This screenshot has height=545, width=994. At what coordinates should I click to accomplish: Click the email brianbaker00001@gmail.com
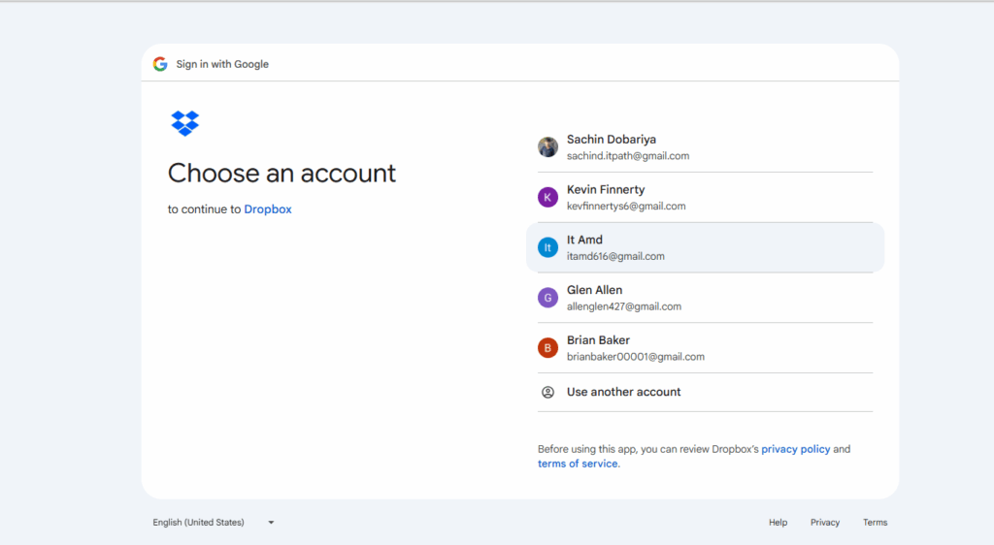(635, 357)
